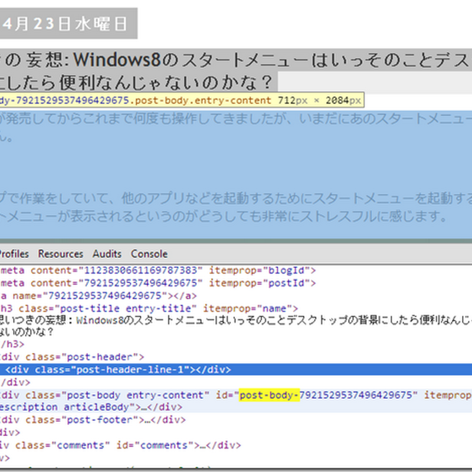Open the Profiles devtools tab
The width and height of the screenshot is (472, 472).
click(x=14, y=254)
